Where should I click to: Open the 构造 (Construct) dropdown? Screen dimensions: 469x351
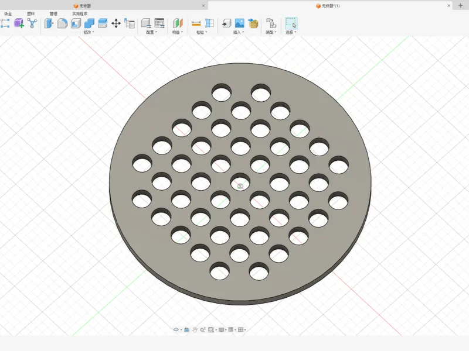coord(178,32)
